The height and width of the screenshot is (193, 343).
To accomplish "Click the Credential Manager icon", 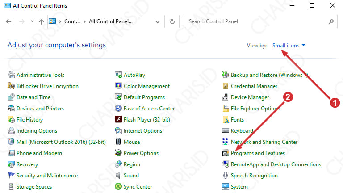I will (226, 86).
